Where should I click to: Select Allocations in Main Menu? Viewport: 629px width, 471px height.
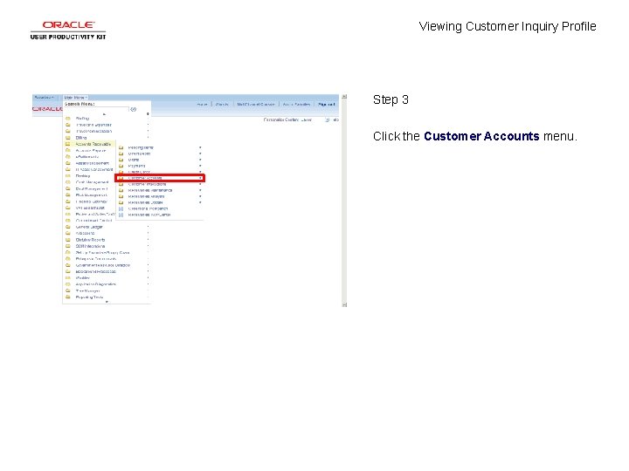[x=85, y=233]
